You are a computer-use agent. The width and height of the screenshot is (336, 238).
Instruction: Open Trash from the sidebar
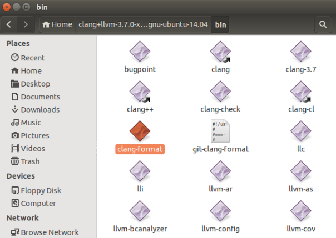(30, 161)
